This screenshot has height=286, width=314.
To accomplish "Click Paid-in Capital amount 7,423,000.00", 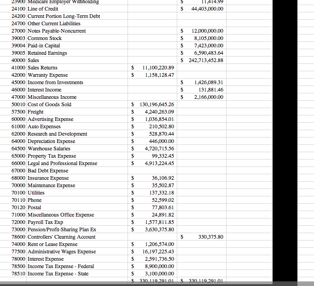I will (209, 46).
